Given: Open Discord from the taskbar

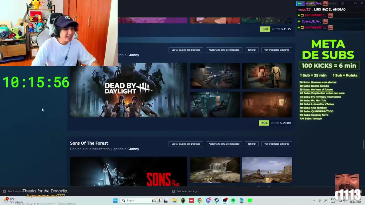Looking at the screenshot, I should click(208, 200).
